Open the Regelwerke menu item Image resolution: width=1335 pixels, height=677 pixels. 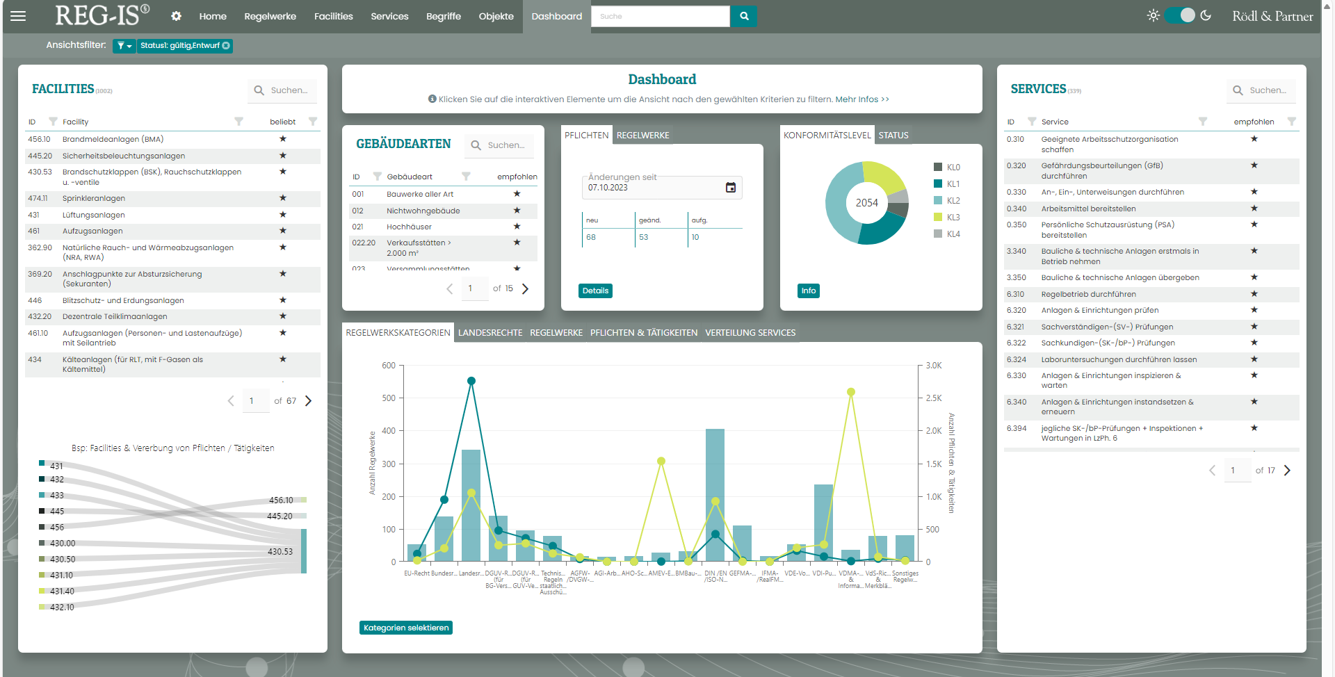270,16
